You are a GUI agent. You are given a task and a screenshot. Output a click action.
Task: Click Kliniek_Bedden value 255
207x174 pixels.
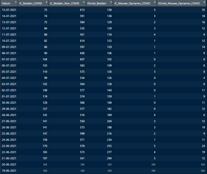(109, 146)
